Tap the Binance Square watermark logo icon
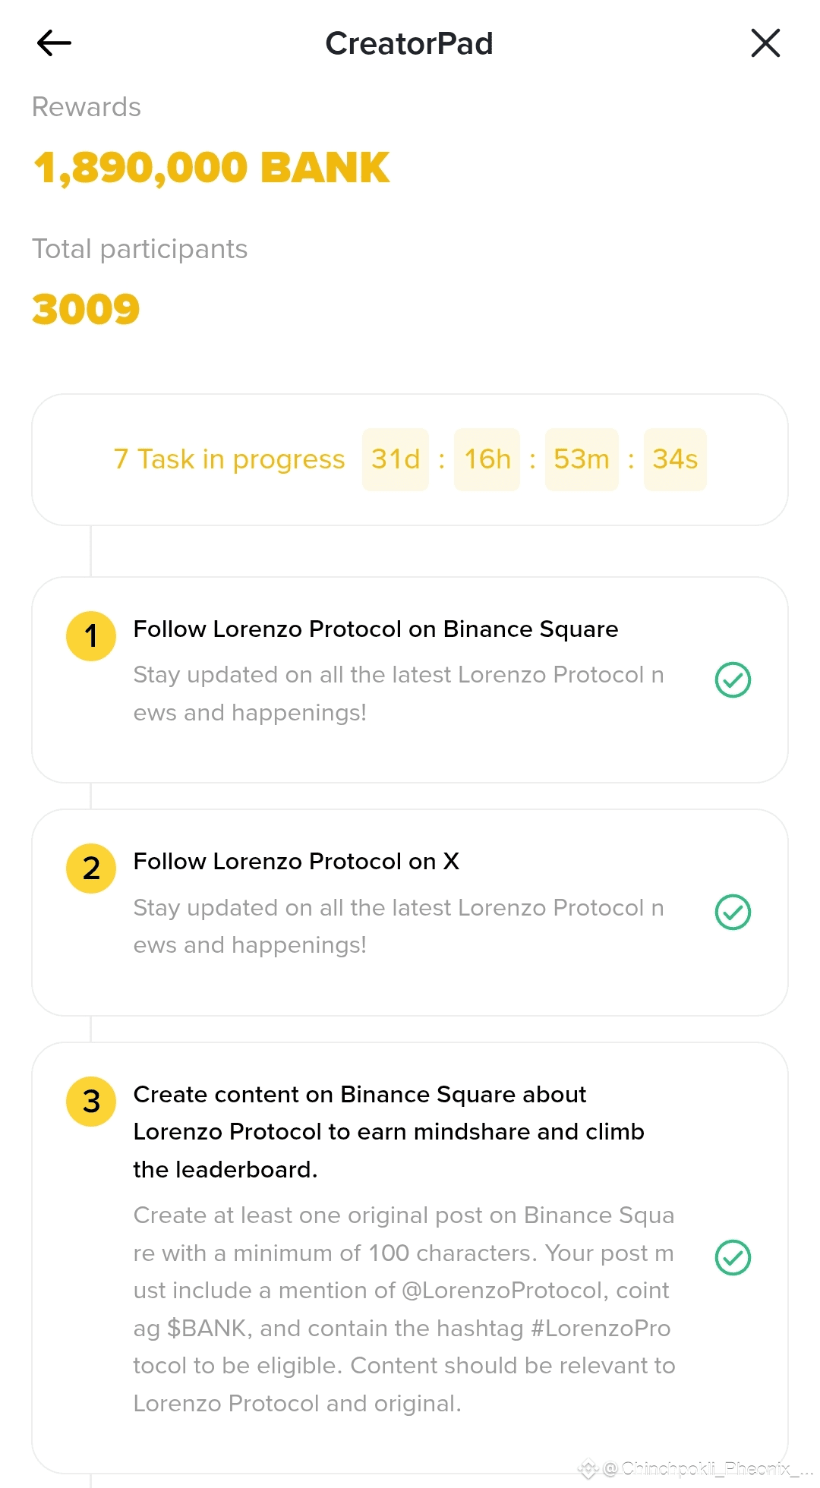 (x=588, y=1469)
